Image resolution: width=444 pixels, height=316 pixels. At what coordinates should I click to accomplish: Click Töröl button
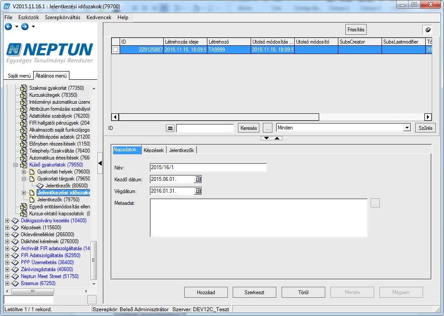[303, 292]
